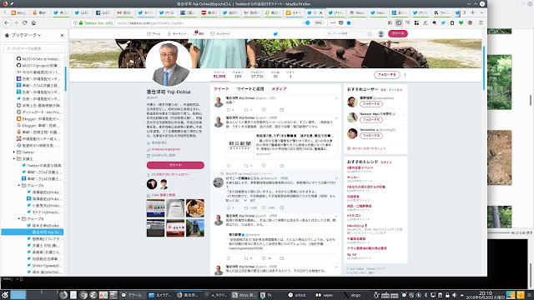534x300 pixels.
Task: Go to Twitter ホーム
Action: tap(154, 33)
